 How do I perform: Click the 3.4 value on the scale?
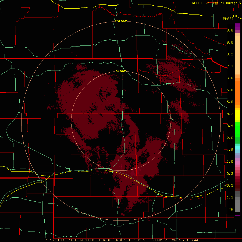pyautogui.click(x=230, y=126)
